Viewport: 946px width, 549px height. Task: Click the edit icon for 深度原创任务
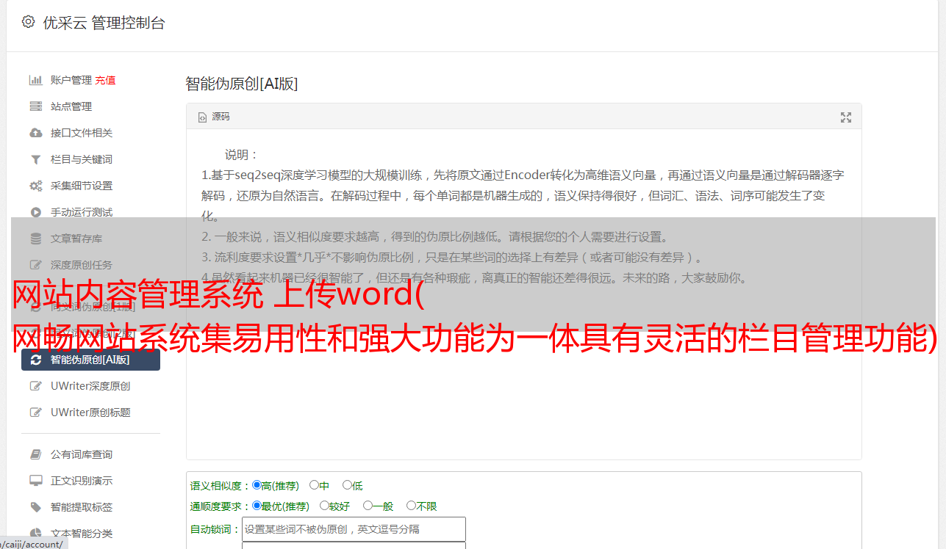click(x=35, y=265)
